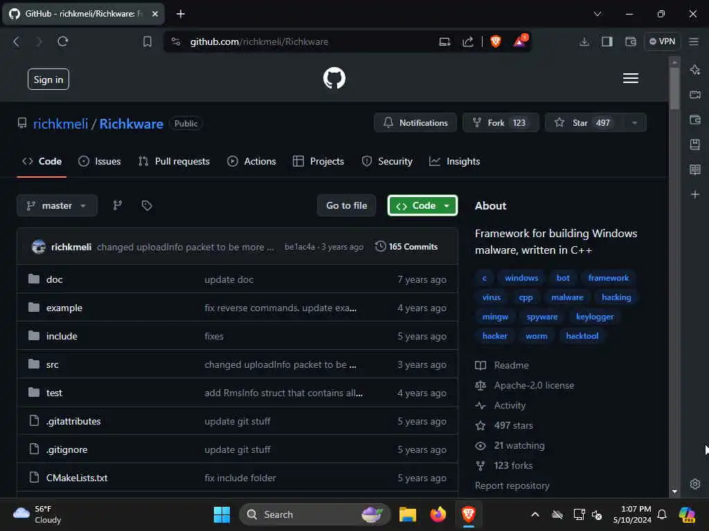The height and width of the screenshot is (531, 709).
Task: Reload the page with refresh icon
Action: pyautogui.click(x=63, y=41)
